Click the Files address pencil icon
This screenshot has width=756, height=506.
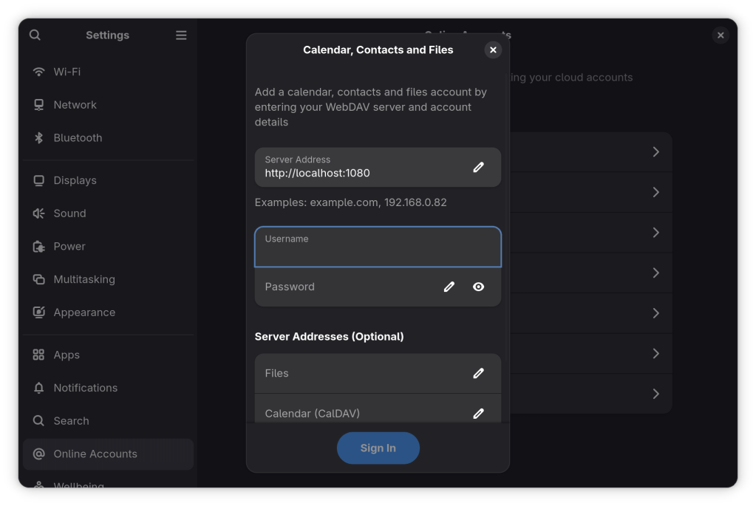(x=478, y=373)
